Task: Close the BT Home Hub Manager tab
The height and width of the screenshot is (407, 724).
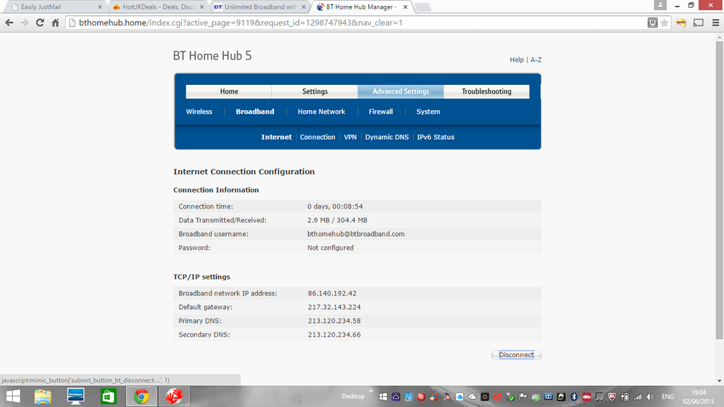Action: [405, 7]
